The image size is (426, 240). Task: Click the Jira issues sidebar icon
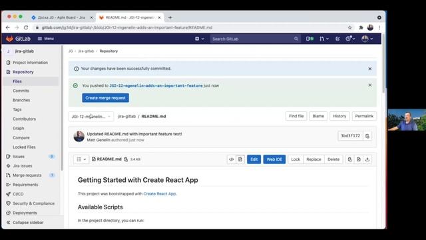[8, 166]
